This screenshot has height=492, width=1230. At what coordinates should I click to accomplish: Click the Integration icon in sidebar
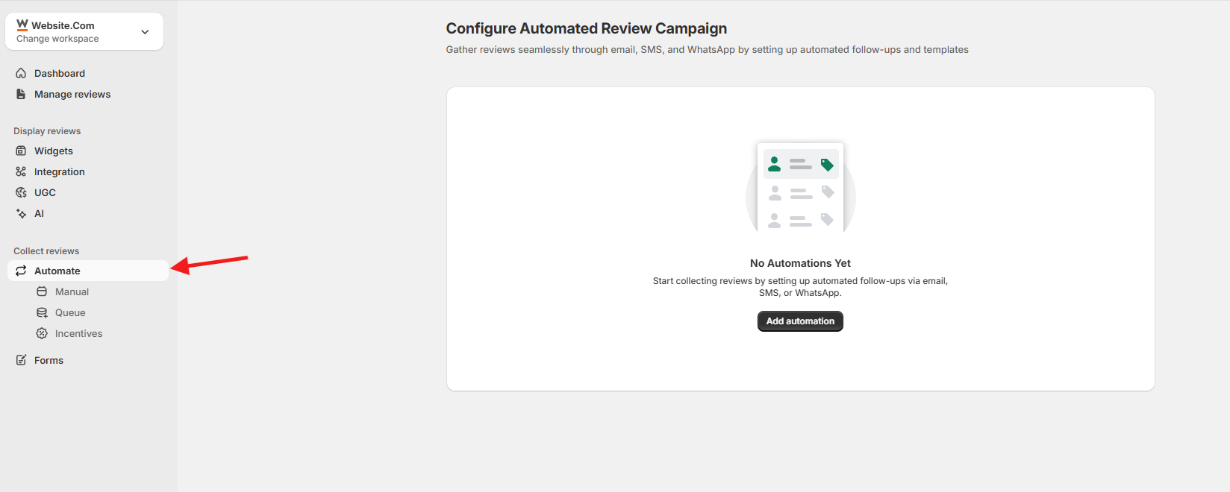pos(21,171)
